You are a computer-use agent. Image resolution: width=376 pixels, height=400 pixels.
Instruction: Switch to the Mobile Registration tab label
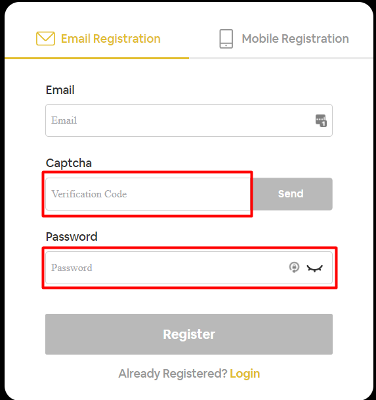point(295,39)
